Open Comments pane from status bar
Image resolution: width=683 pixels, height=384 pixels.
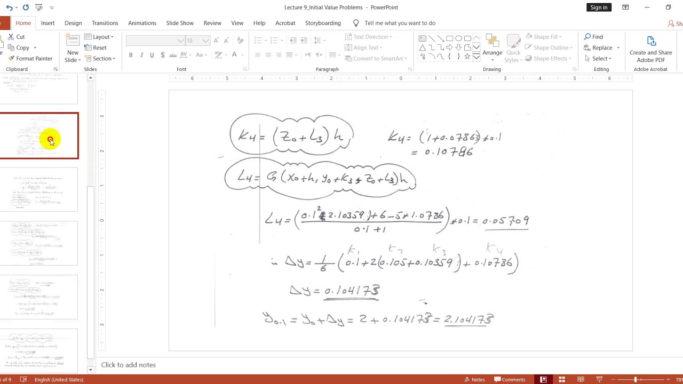point(510,380)
